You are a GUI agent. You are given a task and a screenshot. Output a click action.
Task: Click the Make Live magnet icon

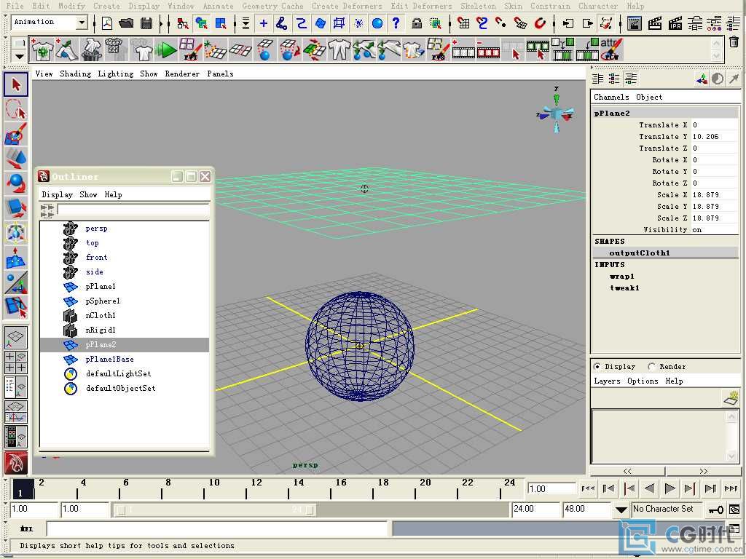[x=540, y=23]
